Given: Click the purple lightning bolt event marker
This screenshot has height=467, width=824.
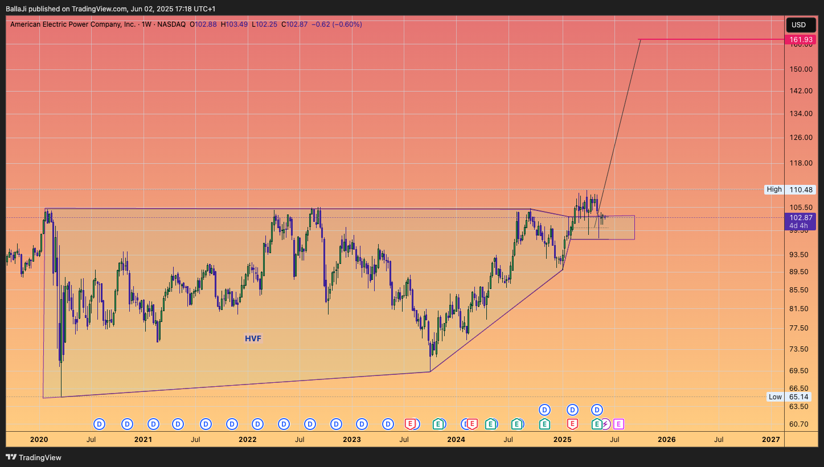Looking at the screenshot, I should coord(605,424).
